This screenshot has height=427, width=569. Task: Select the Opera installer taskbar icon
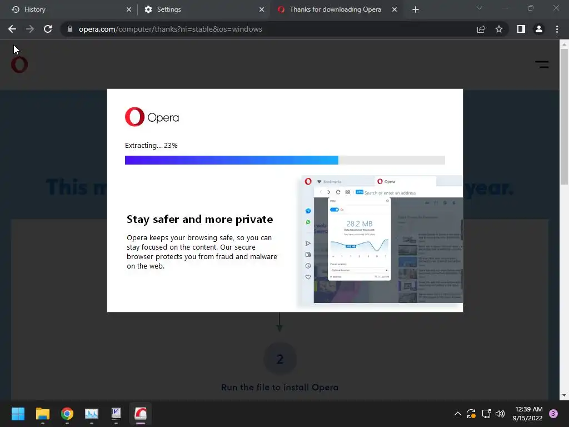tap(141, 414)
